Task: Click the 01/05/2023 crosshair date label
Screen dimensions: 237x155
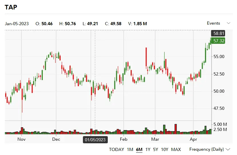Action: click(x=95, y=140)
